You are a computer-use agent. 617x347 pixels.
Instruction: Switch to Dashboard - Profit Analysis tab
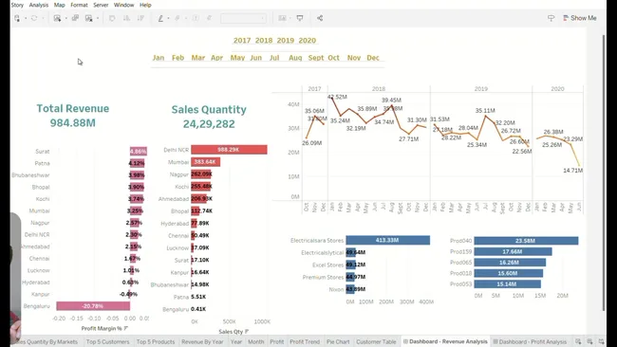[530, 342]
